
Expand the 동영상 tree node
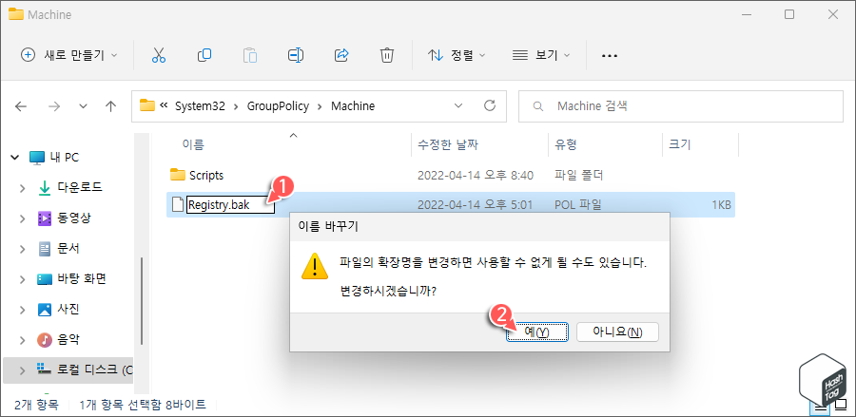pos(22,218)
